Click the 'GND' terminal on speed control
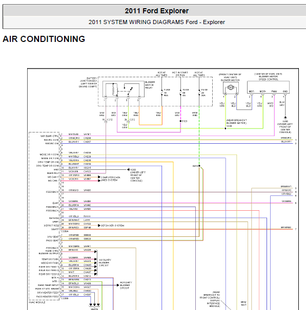The width and height of the screenshot is (306, 310). [285, 92]
